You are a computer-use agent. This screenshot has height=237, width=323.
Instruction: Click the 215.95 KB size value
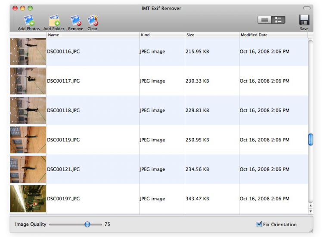pyautogui.click(x=197, y=52)
